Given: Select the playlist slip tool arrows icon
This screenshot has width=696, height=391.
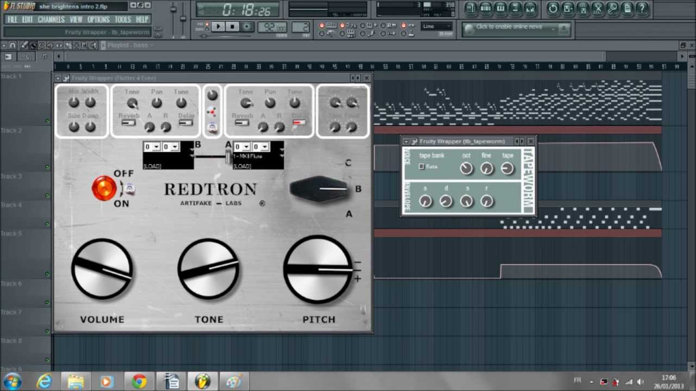Looking at the screenshot, I should point(60,46).
